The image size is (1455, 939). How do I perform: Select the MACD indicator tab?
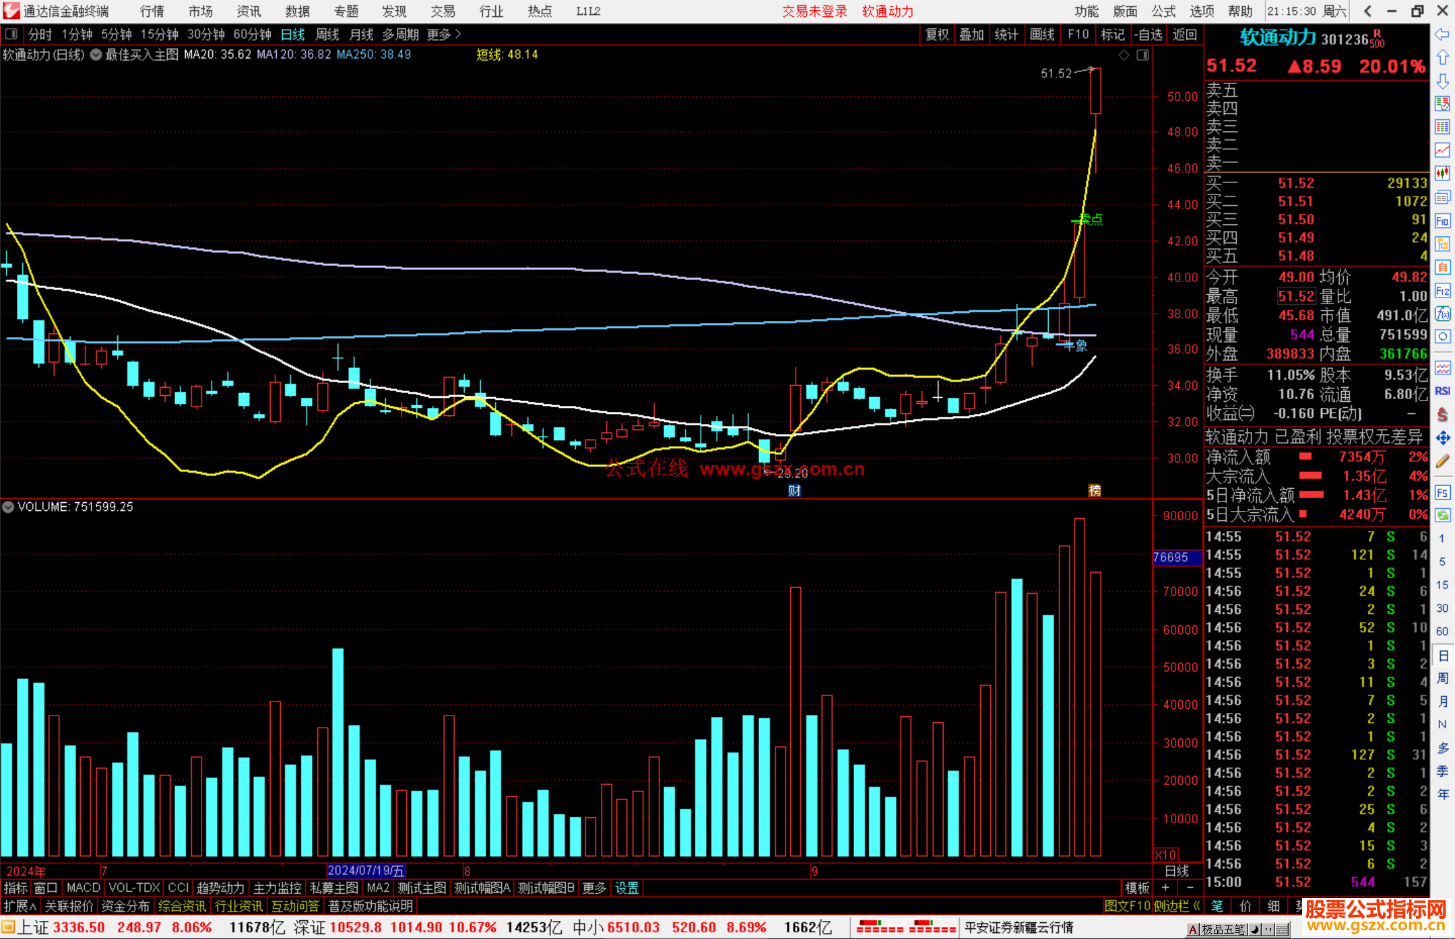pyautogui.click(x=84, y=889)
